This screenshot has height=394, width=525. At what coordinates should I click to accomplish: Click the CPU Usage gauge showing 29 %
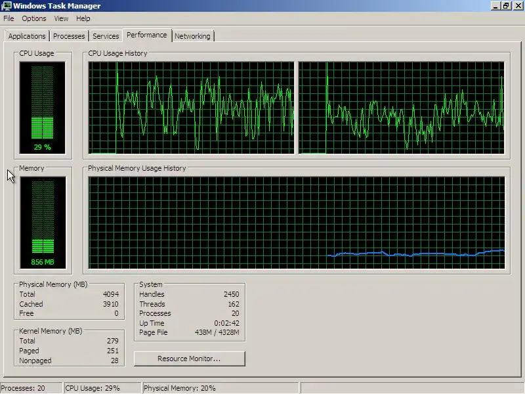point(42,108)
